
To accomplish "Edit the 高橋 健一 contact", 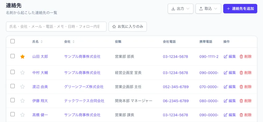I will (x=230, y=115).
